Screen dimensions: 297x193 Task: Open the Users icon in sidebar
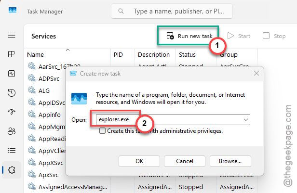coord(12,131)
